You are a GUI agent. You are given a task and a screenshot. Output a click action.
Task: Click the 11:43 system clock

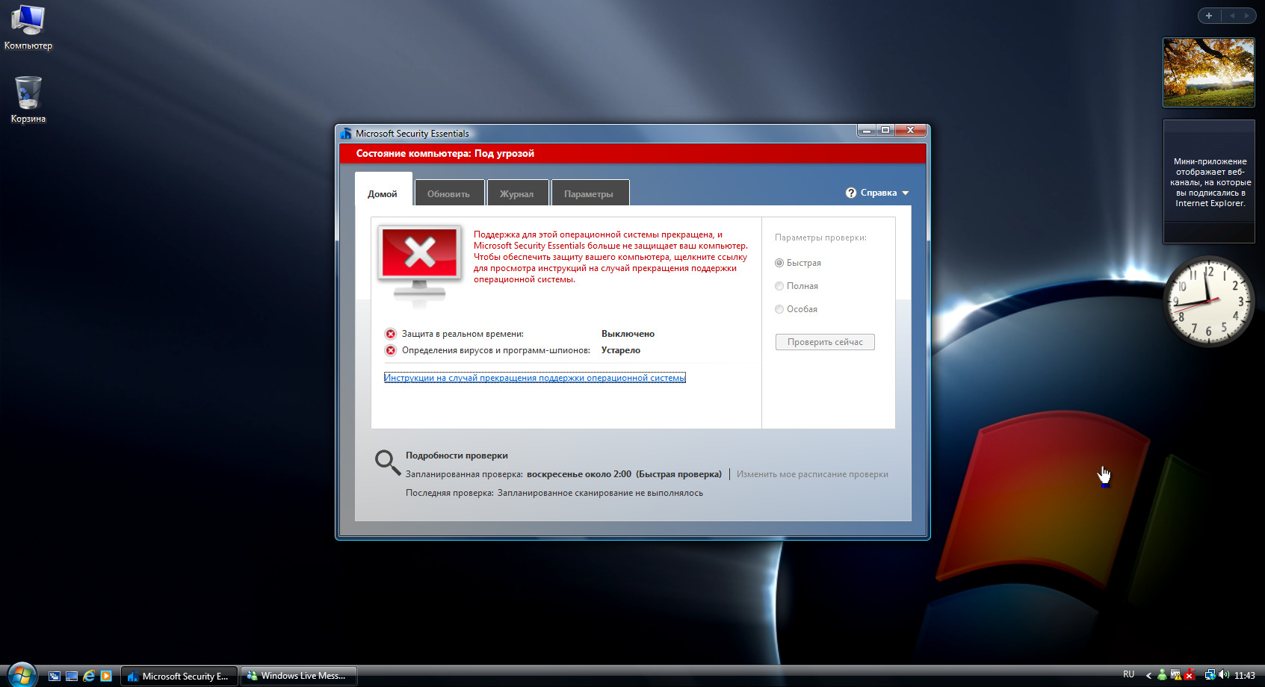pyautogui.click(x=1245, y=676)
